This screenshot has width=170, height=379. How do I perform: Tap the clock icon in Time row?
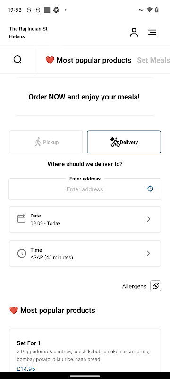pos(22,253)
